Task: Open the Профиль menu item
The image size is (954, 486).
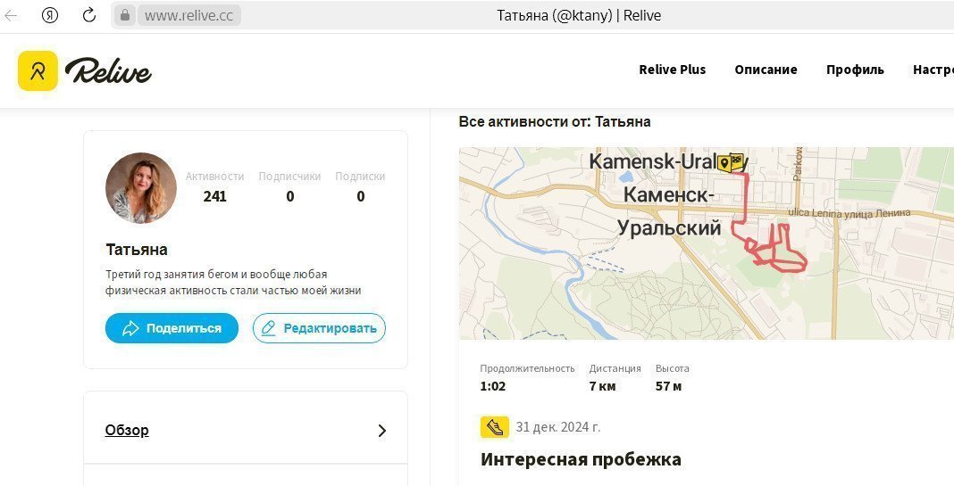Action: tap(855, 70)
